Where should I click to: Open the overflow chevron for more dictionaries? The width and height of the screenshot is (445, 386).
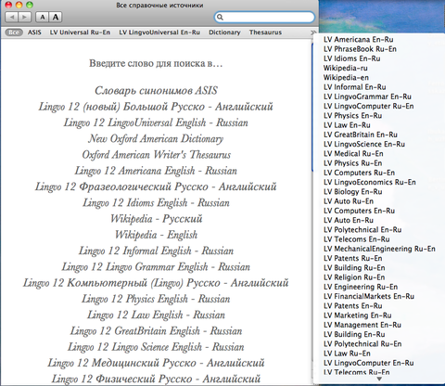[x=313, y=32]
